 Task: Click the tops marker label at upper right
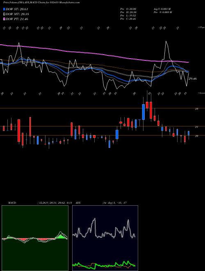point(201,28)
